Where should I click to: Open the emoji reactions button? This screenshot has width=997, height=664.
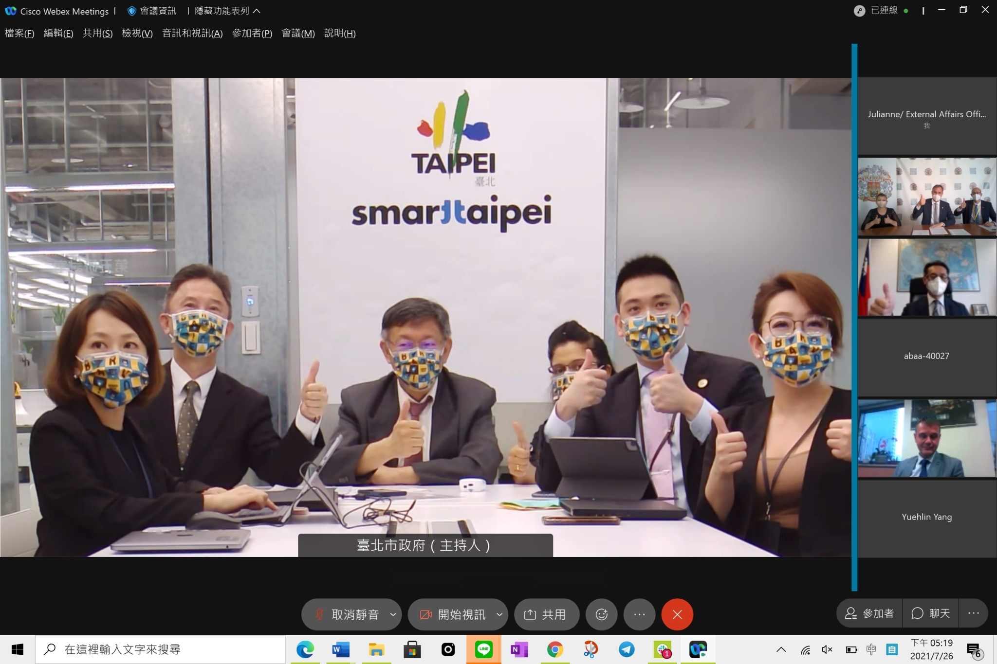point(602,614)
